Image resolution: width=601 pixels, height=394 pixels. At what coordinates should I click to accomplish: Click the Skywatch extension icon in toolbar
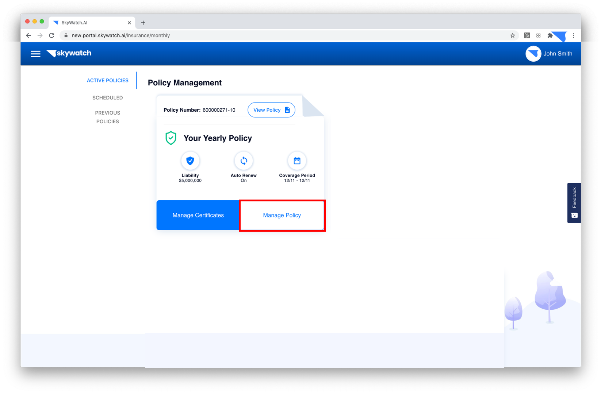pyautogui.click(x=559, y=36)
